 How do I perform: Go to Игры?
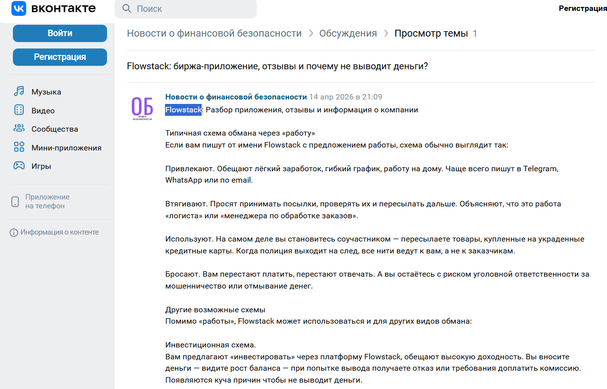pos(41,166)
